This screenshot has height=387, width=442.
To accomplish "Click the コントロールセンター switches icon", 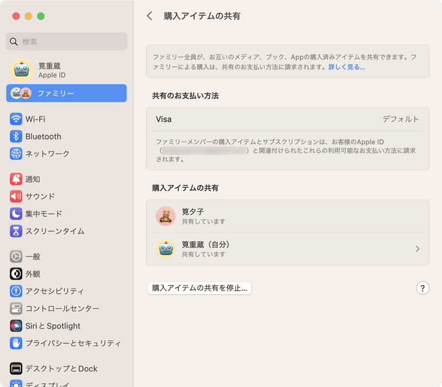I will point(16,308).
